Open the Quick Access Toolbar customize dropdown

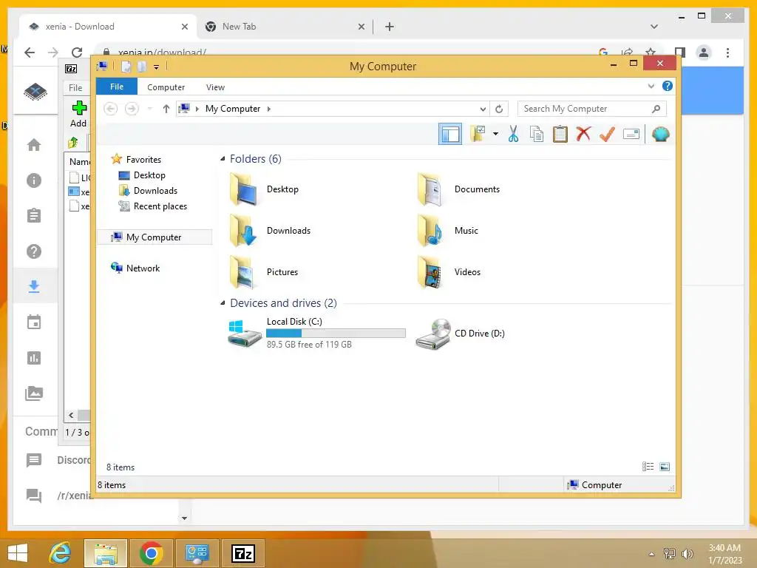click(x=157, y=67)
